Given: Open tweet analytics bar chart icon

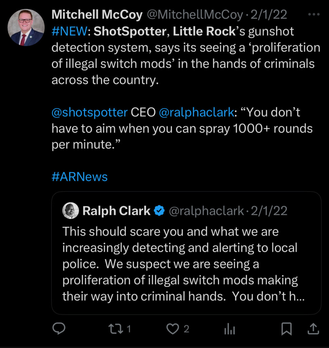Looking at the screenshot, I should pyautogui.click(x=230, y=329).
